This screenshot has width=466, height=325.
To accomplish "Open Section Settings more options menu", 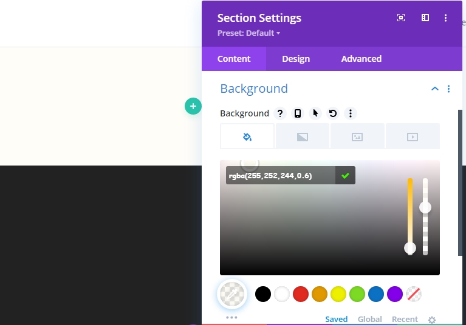I will [x=445, y=18].
